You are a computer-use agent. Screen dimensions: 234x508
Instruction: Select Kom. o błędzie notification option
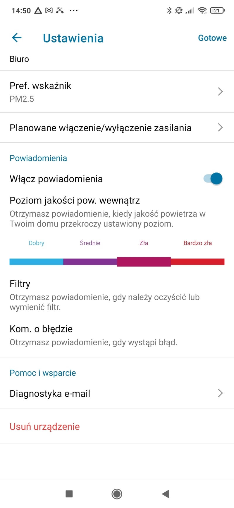pos(41,329)
